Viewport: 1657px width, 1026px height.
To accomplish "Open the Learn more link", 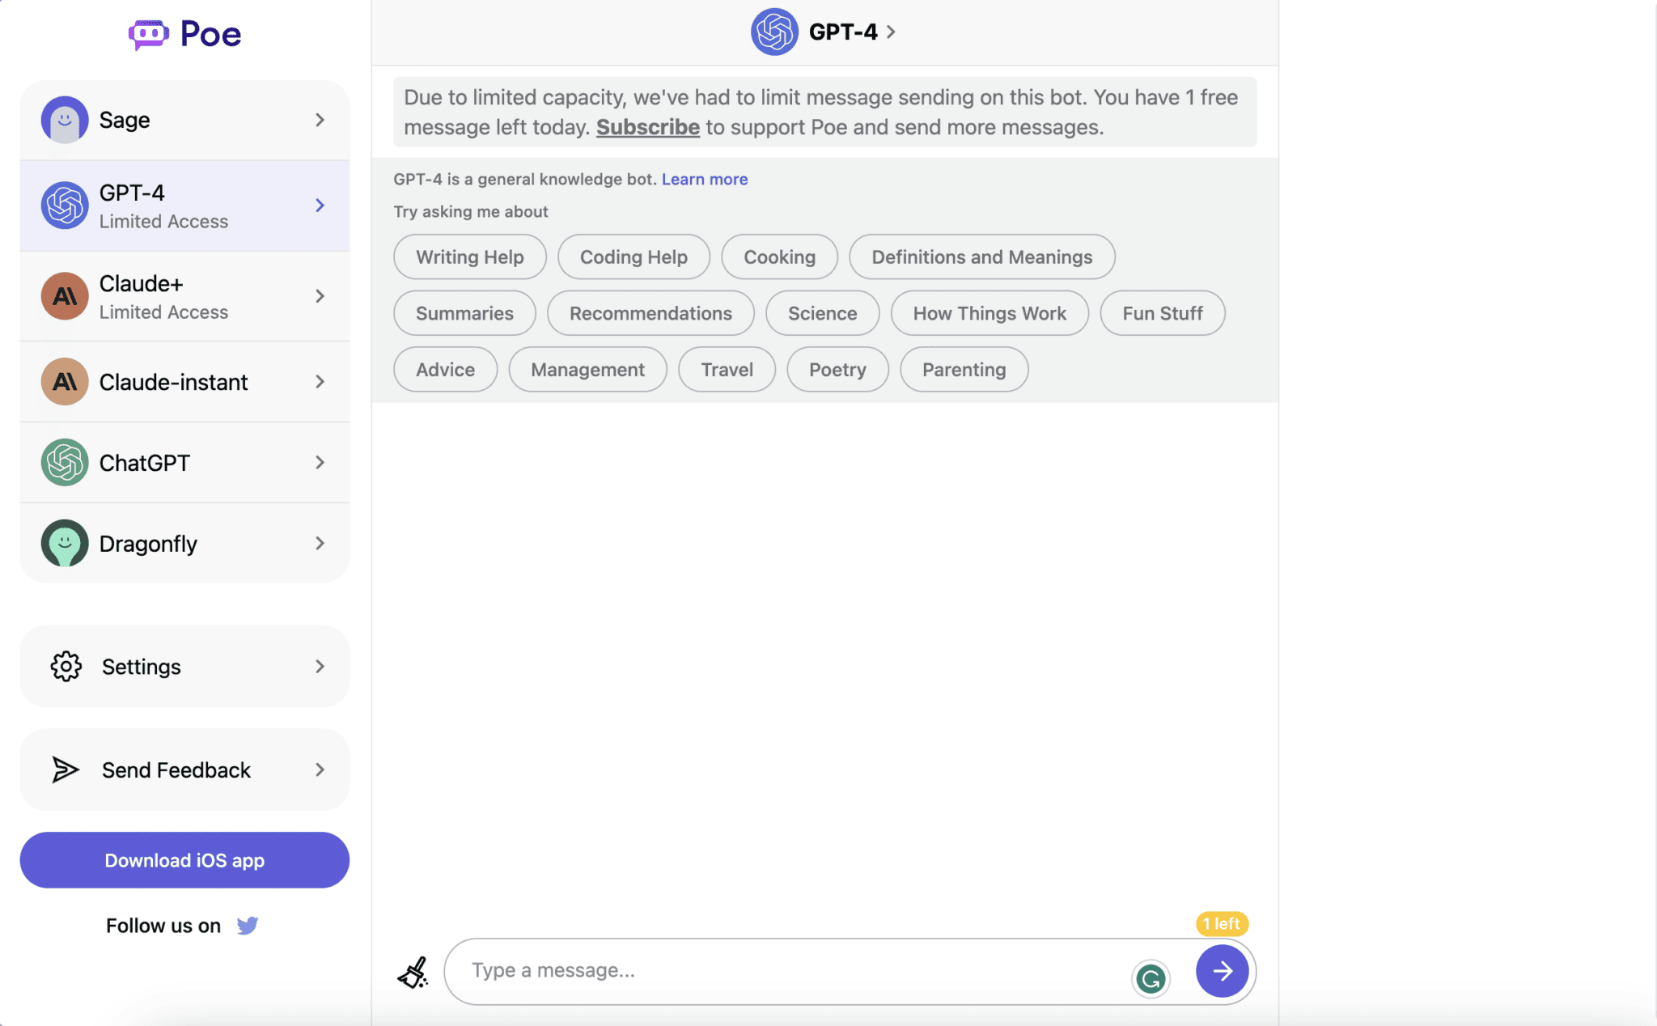I will click(705, 180).
